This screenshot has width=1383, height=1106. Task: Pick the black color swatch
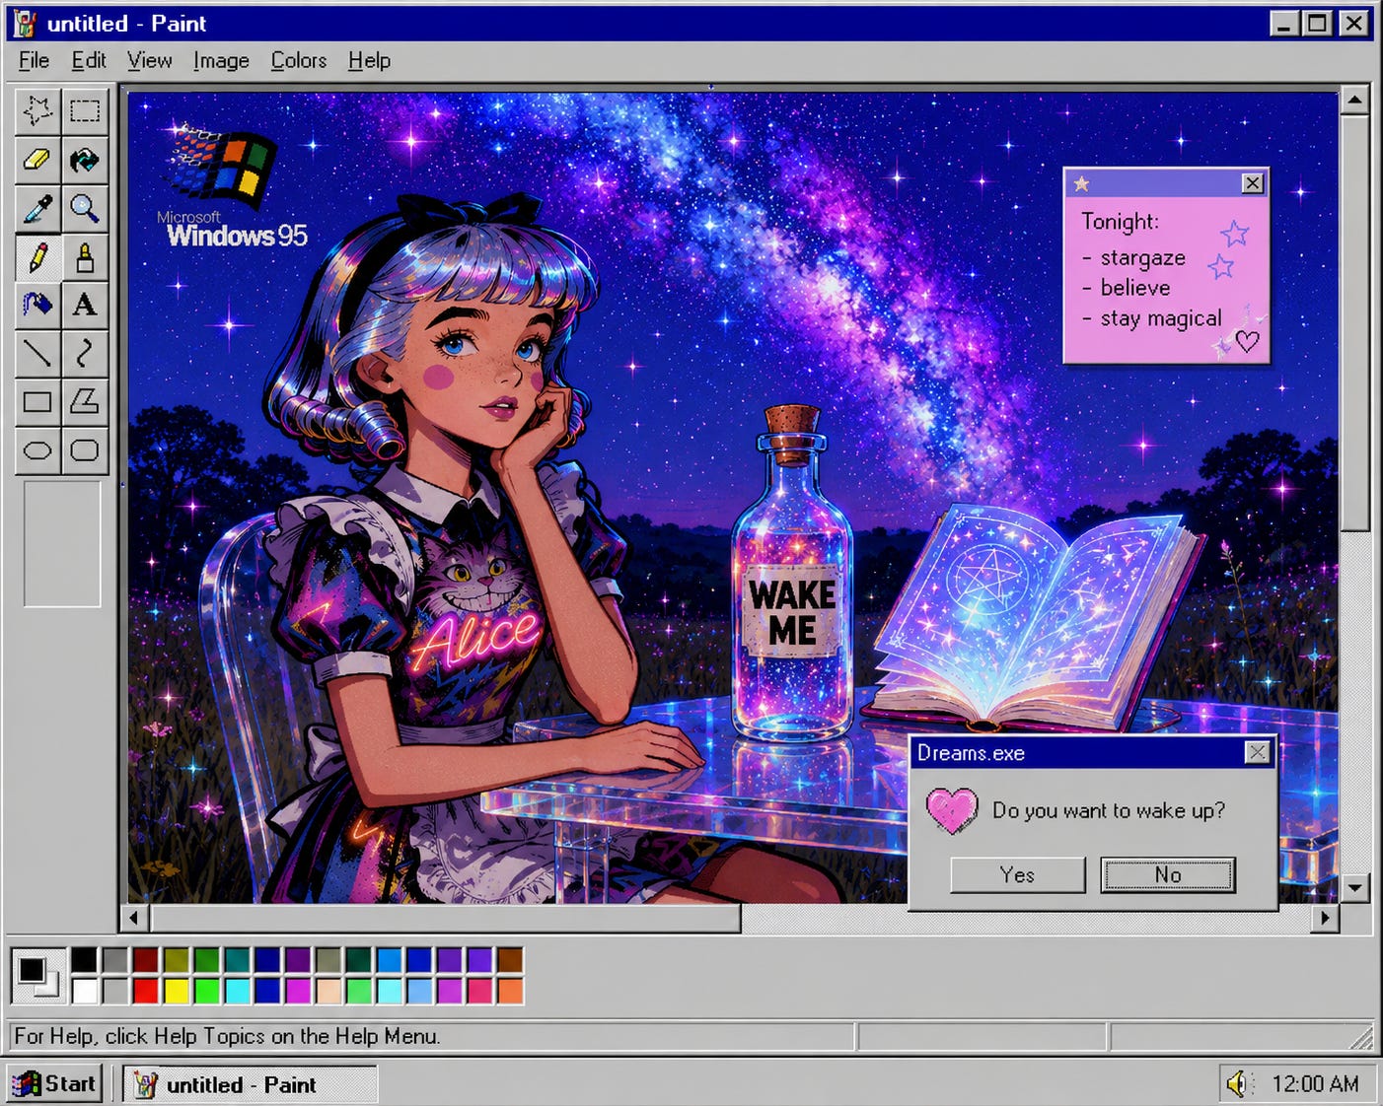pyautogui.click(x=85, y=960)
